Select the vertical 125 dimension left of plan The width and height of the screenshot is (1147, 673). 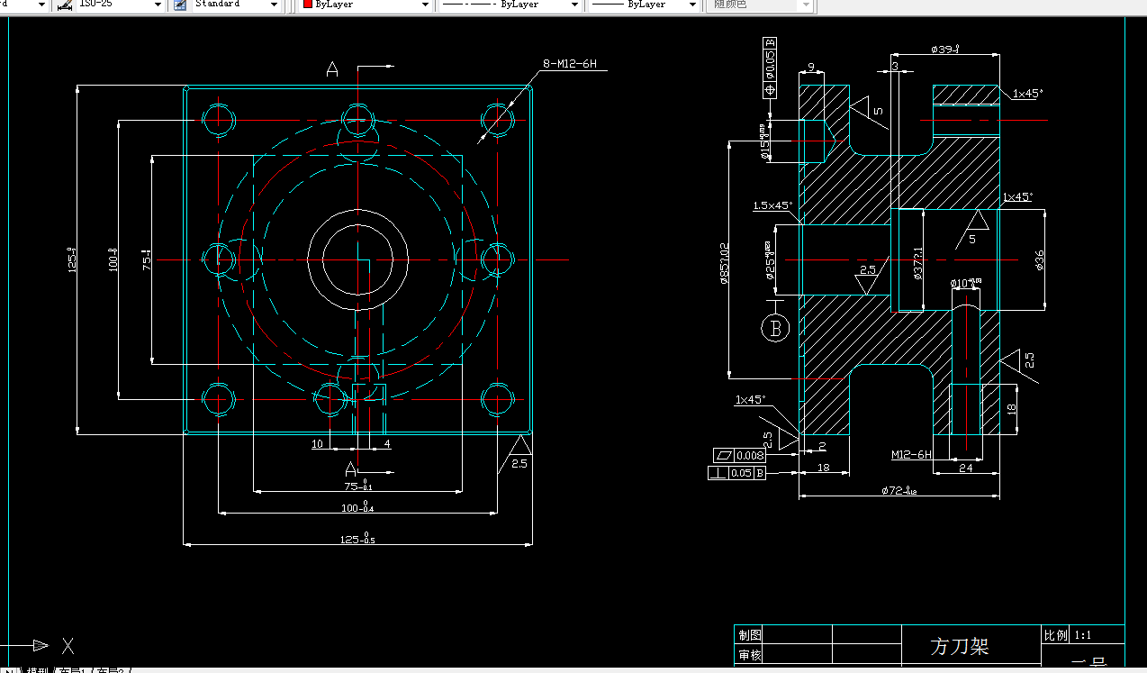72,259
